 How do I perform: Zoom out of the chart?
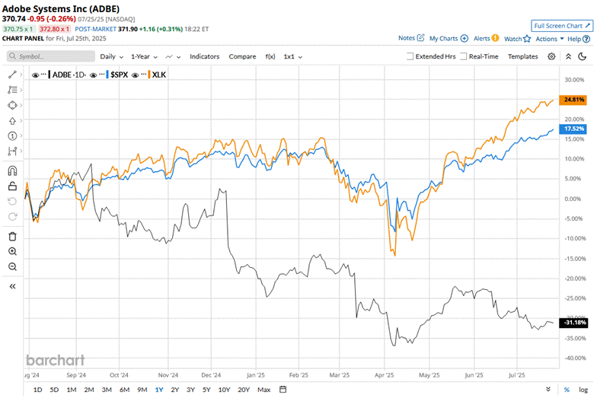12,266
